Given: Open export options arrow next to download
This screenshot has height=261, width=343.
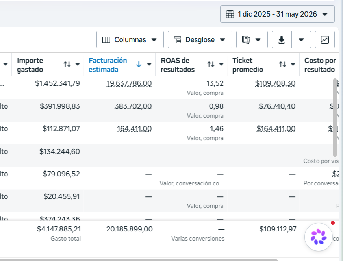Looking at the screenshot, I should 301,40.
